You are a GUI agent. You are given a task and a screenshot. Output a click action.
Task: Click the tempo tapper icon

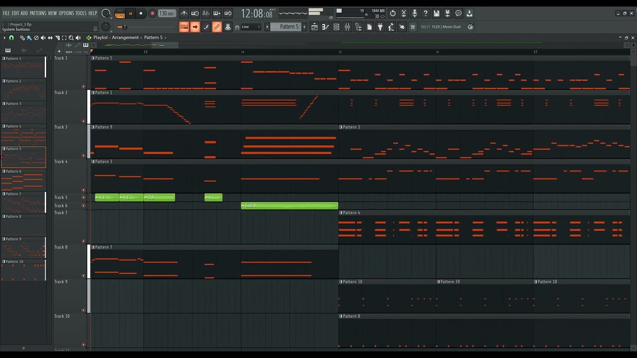(x=391, y=27)
